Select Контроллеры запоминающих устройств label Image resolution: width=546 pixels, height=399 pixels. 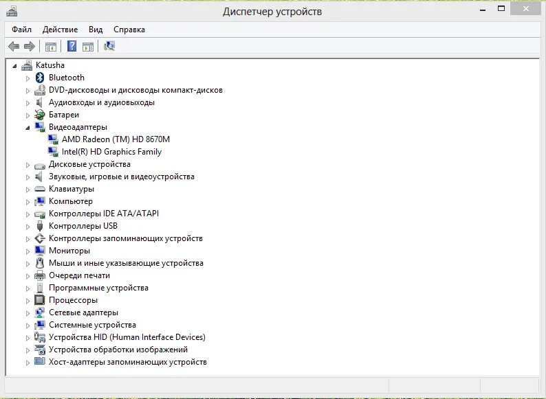[125, 238]
